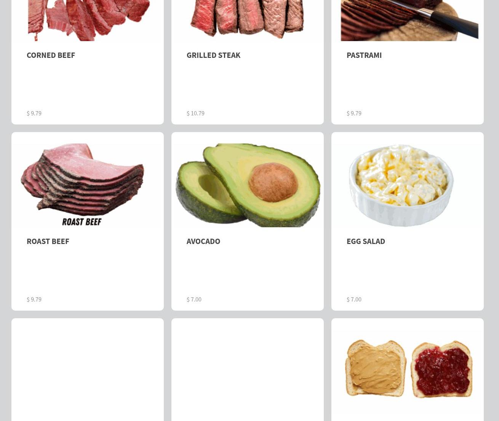Click the ROAST BEEF heading
The height and width of the screenshot is (421, 499).
coord(48,241)
